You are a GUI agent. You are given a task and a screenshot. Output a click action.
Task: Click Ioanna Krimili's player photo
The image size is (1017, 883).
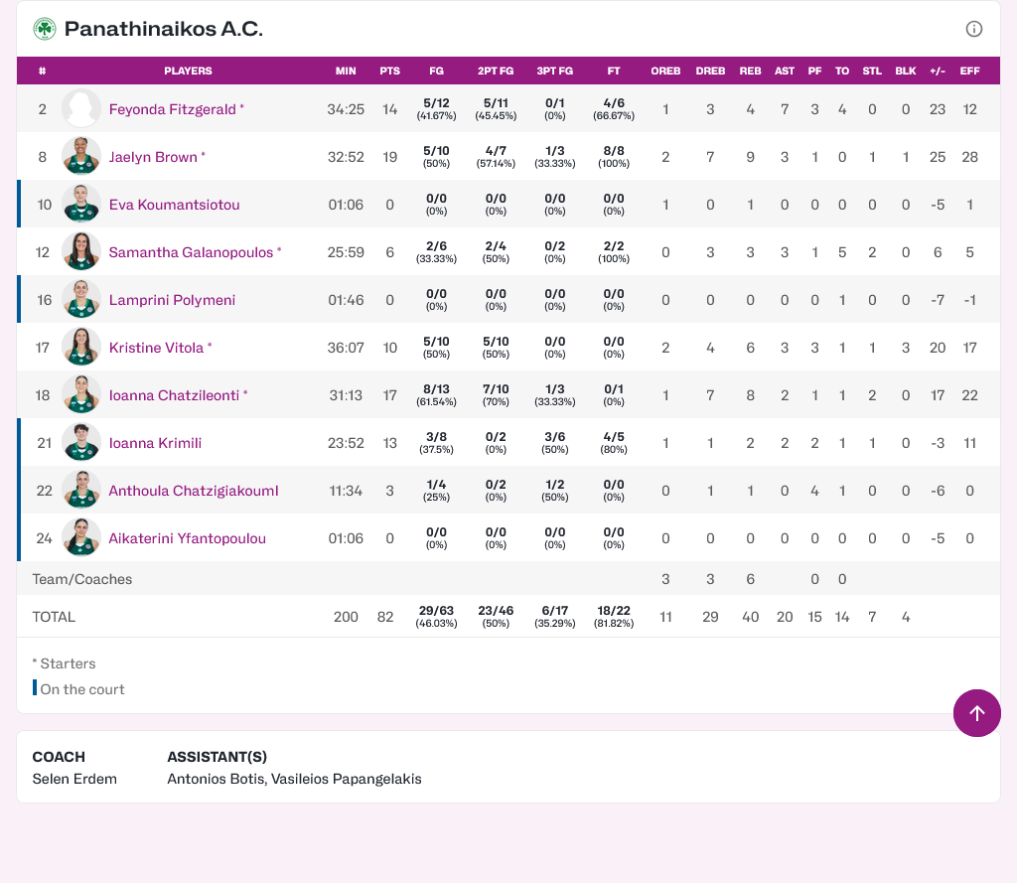(81, 443)
